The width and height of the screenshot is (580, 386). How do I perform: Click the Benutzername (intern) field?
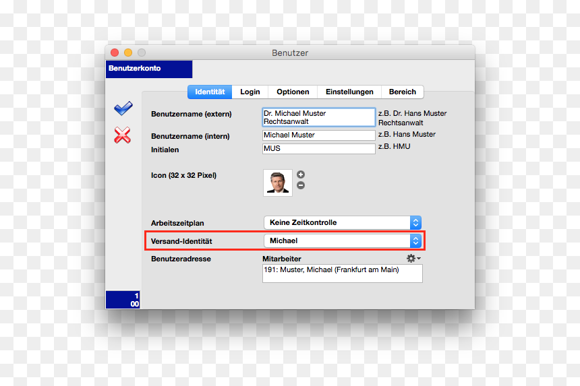[319, 135]
